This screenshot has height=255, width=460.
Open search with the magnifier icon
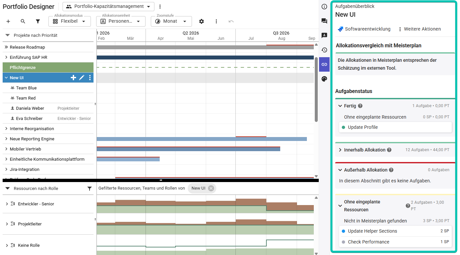(23, 21)
